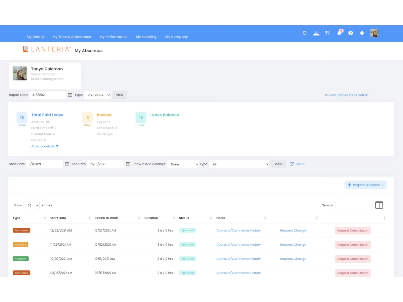Open My Time & Attendance menu
This screenshot has height=302, width=403.
click(72, 37)
